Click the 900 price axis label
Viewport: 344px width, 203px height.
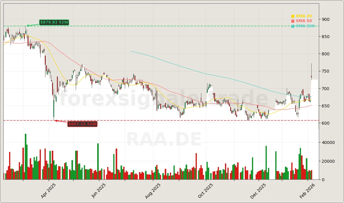(326, 19)
